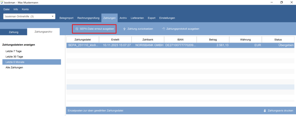Click the Betrag column header
Screen dimensions: 296x116
tap(213, 40)
